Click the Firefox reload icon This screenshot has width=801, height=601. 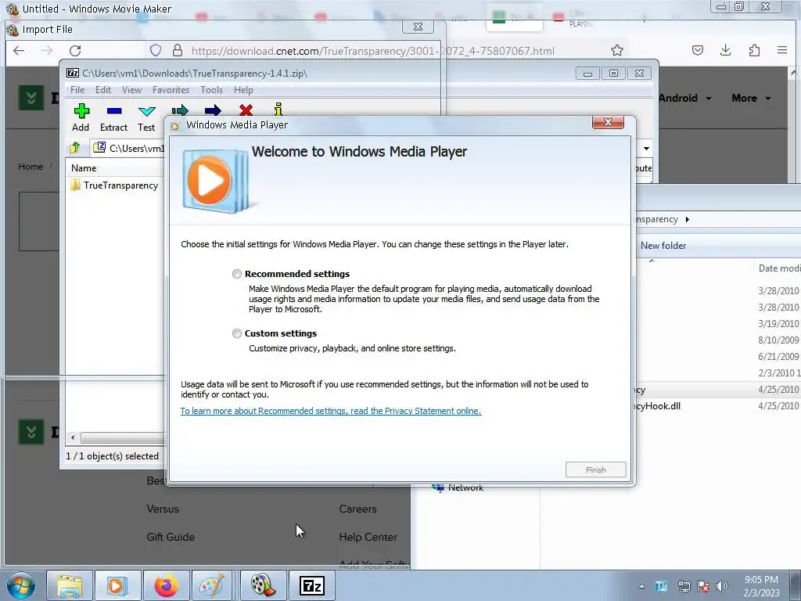coord(75,51)
